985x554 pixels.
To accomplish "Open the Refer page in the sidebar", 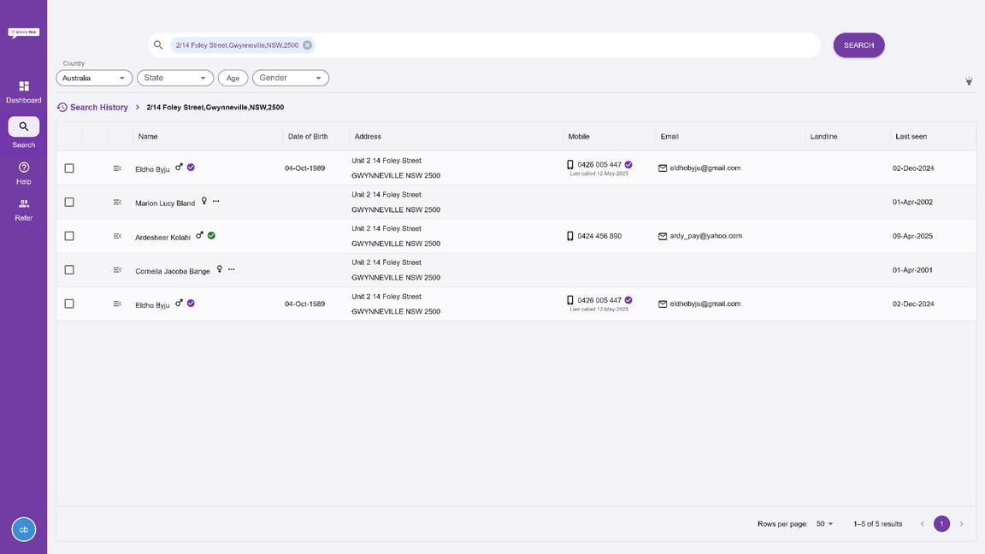I will (24, 204).
